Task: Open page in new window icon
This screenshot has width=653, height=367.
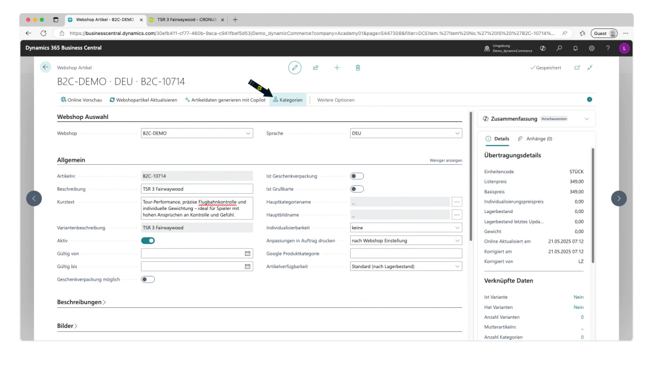Action: coord(577,68)
